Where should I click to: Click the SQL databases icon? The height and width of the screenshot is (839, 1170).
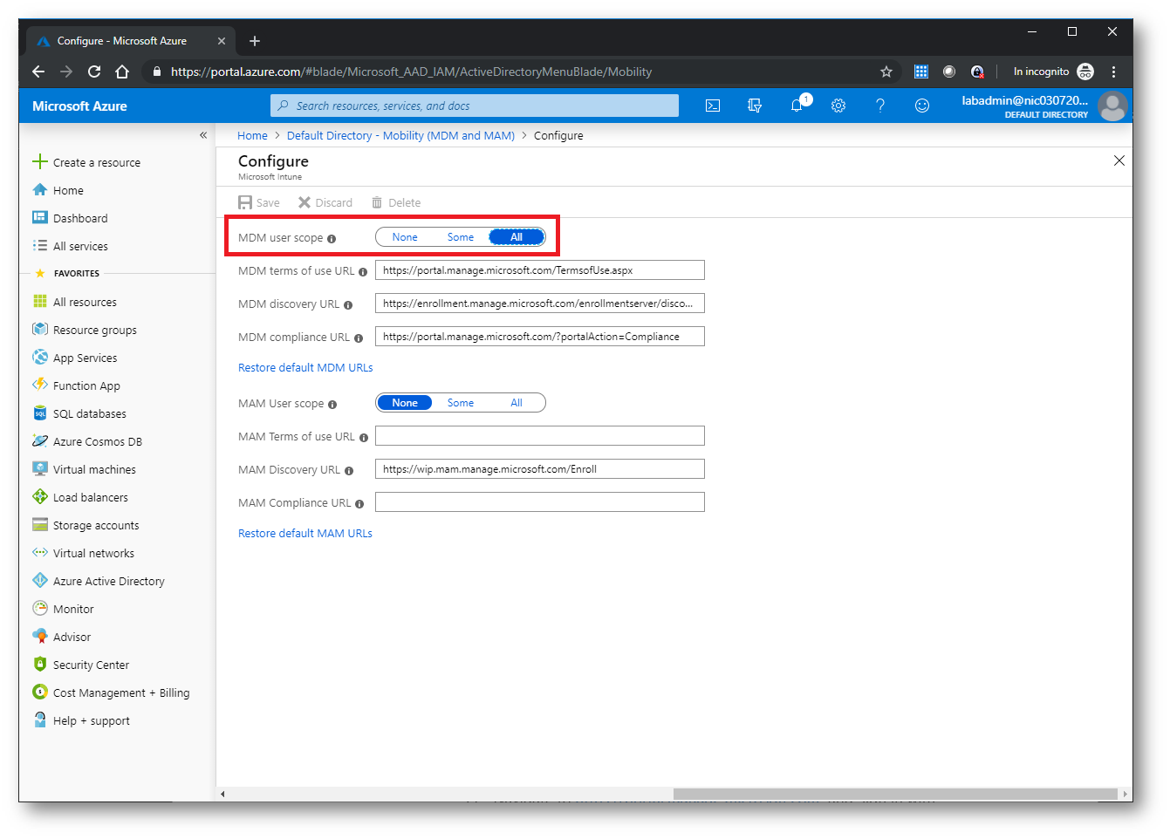39,413
